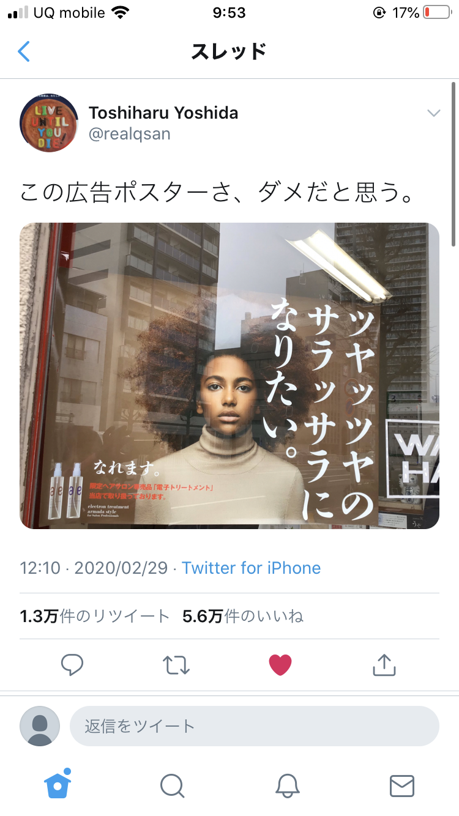The height and width of the screenshot is (816, 459).
Task: Open Toshiharu Yoshida's profile avatar
Action: [49, 123]
